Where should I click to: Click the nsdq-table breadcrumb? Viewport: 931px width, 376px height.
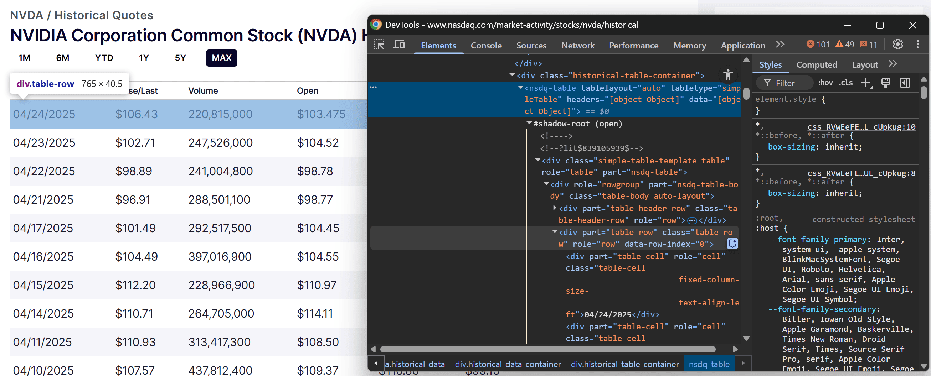point(709,364)
